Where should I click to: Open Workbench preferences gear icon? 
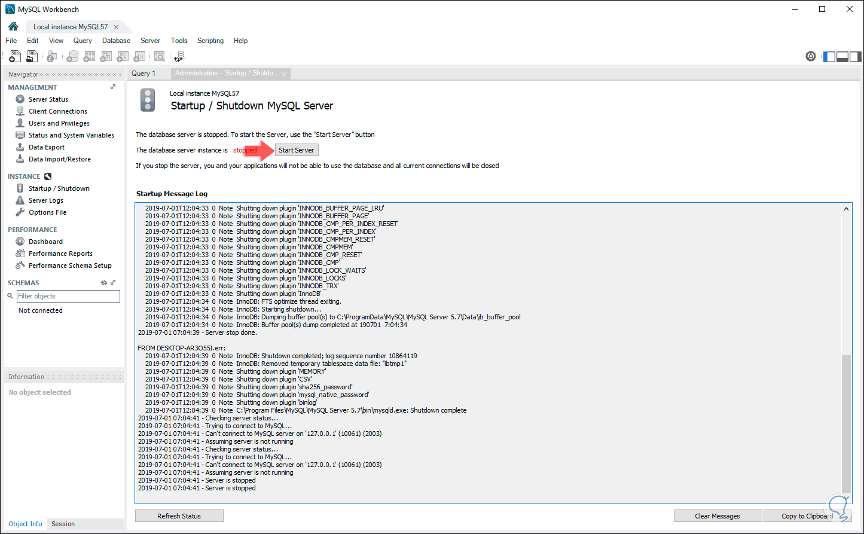(811, 56)
